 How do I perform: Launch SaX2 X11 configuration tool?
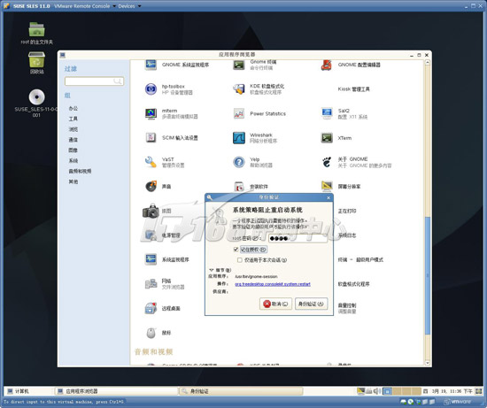click(x=327, y=113)
